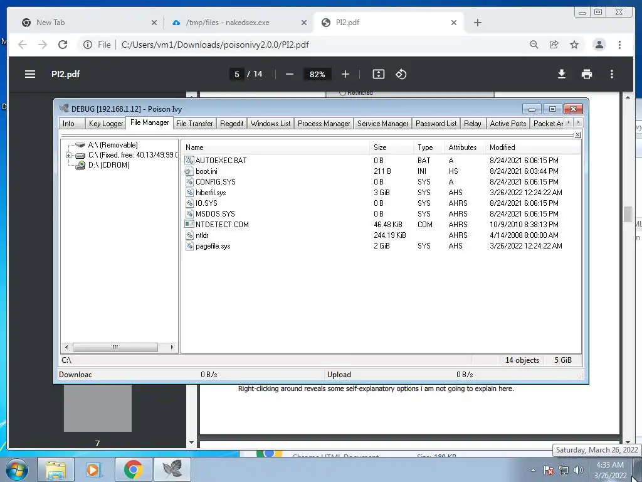
Task: Share this page icon
Action: click(x=554, y=45)
